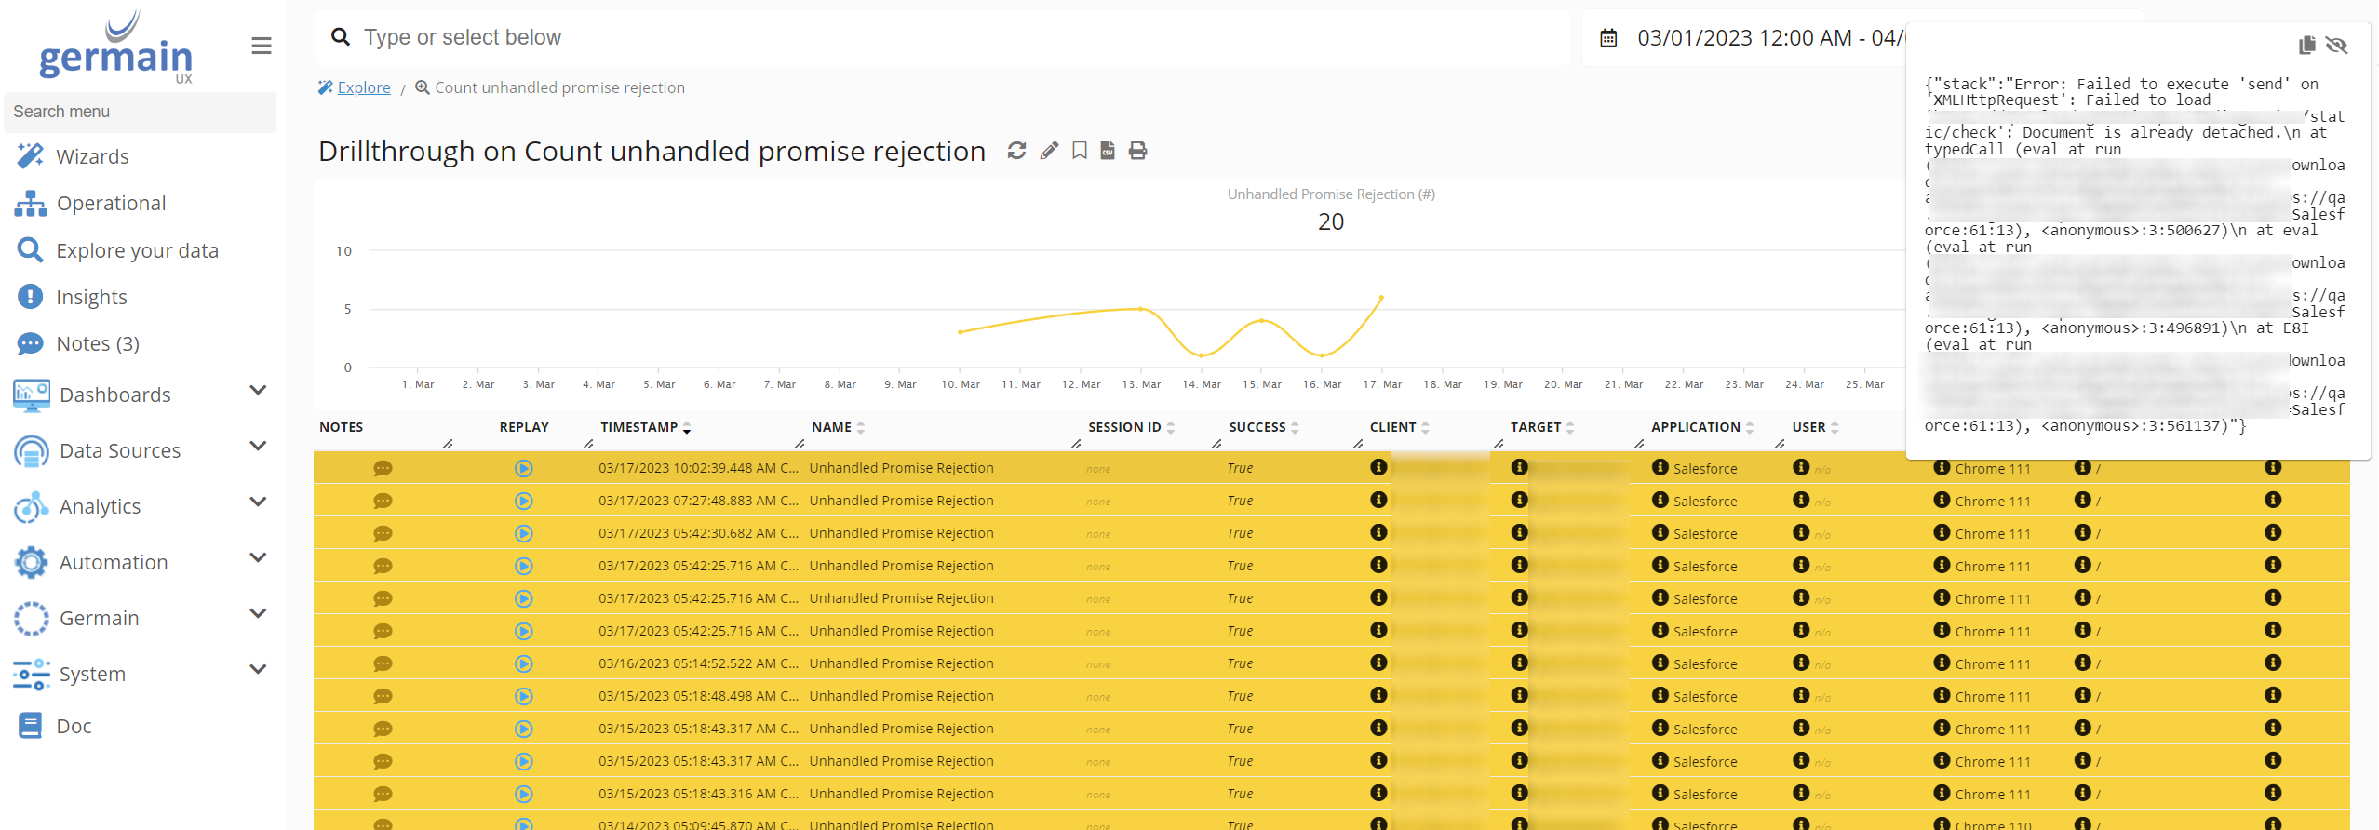Go to Insights in sidebar

tap(91, 297)
